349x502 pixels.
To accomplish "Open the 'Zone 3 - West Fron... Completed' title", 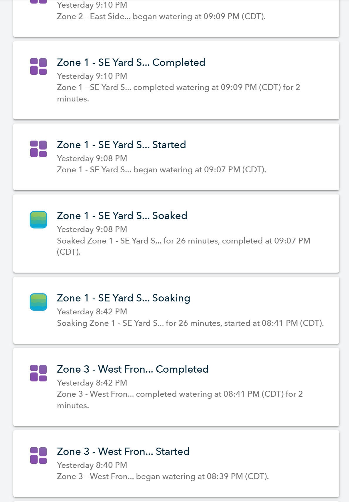I will (133, 369).
